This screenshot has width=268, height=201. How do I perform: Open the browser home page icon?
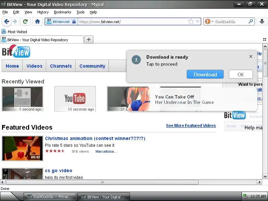tap(38, 21)
